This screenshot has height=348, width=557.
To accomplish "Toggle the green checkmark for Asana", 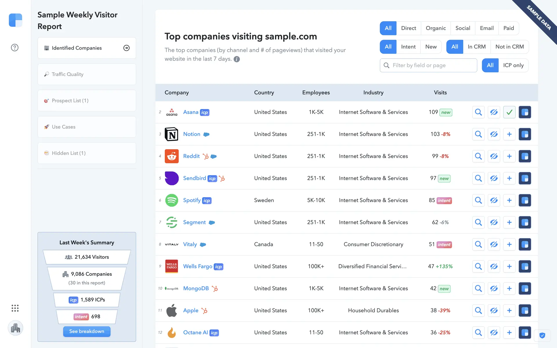I will (x=509, y=112).
